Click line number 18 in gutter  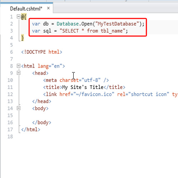click(x=10, y=137)
